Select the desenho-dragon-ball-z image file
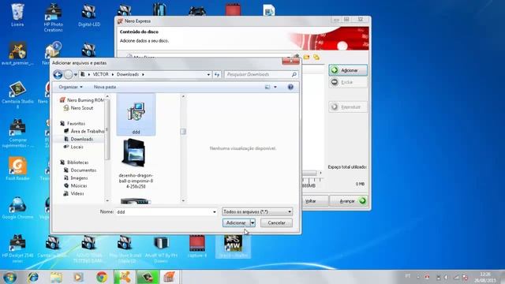505x284 pixels. pyautogui.click(x=136, y=163)
